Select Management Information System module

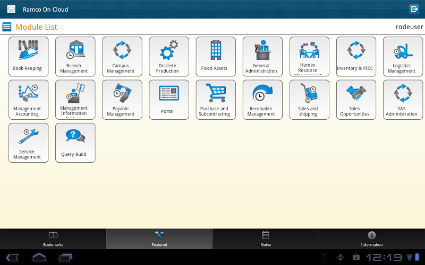[x=75, y=100]
